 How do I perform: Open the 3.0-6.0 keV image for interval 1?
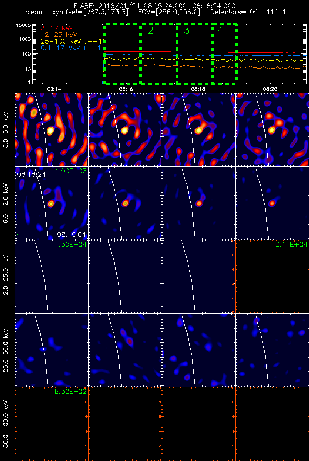pos(51,129)
